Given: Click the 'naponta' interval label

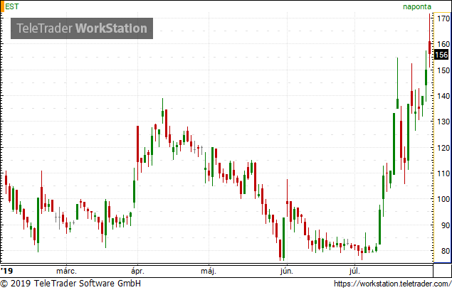Looking at the screenshot, I should [417, 6].
